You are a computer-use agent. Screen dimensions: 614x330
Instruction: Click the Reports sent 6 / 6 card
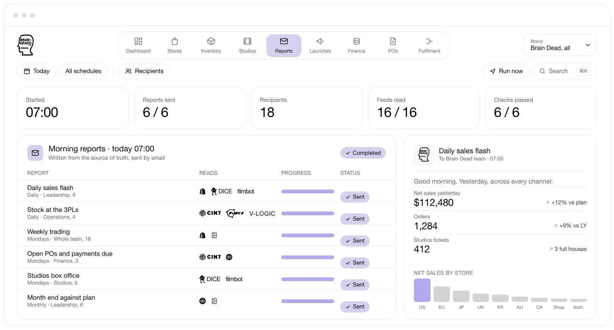pyautogui.click(x=190, y=108)
